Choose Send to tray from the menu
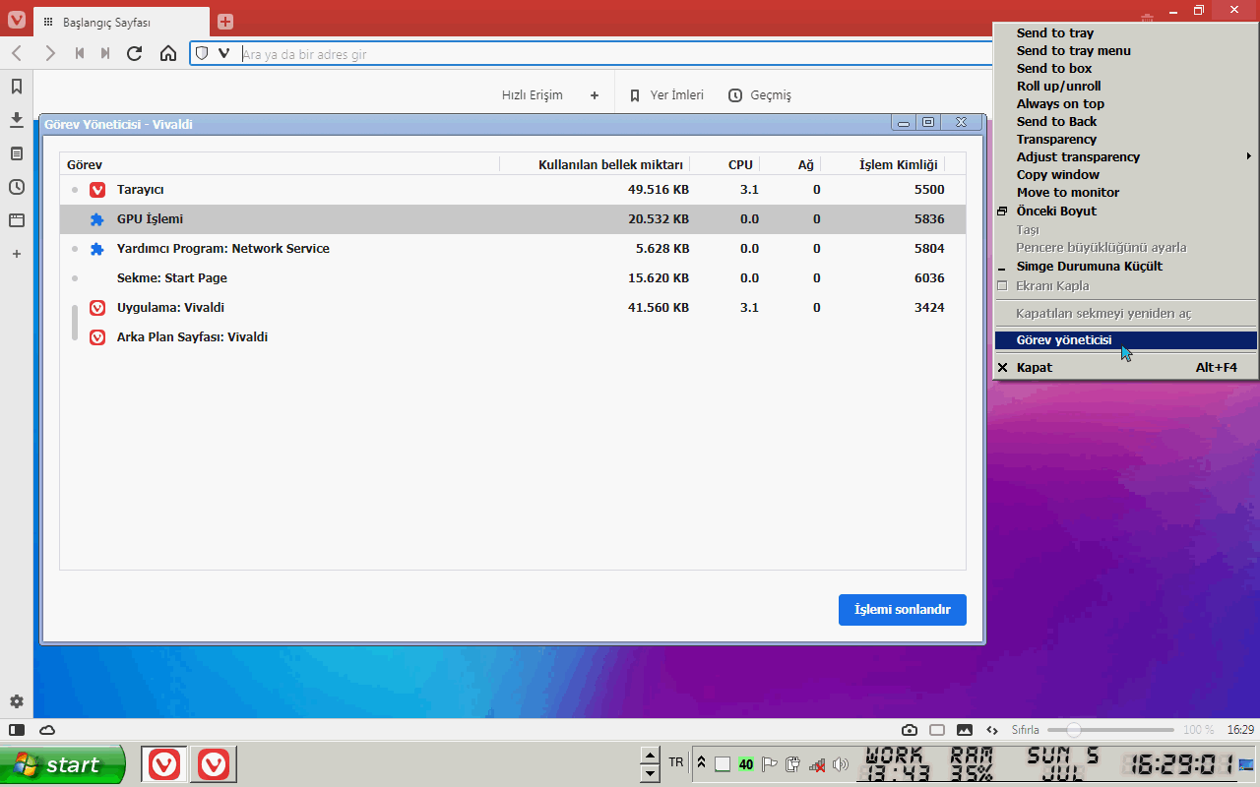 1125,33
